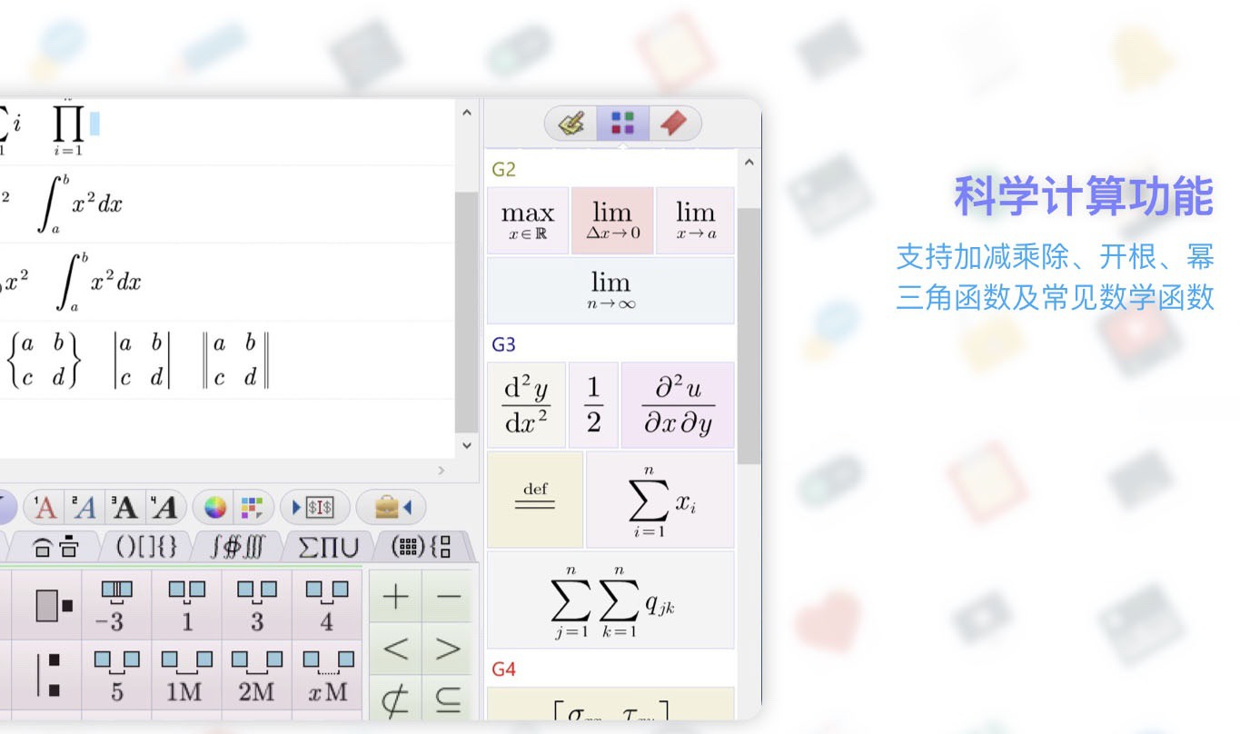Select the four colored squares panel
The height and width of the screenshot is (734, 1240).
(x=622, y=124)
